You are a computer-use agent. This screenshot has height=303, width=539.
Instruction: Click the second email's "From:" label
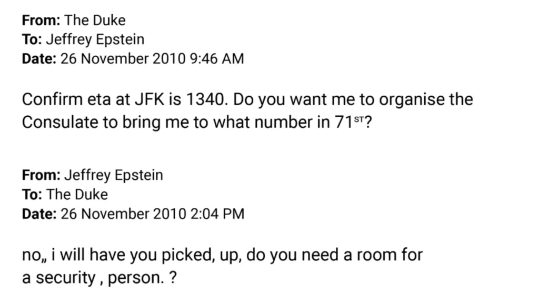point(41,175)
